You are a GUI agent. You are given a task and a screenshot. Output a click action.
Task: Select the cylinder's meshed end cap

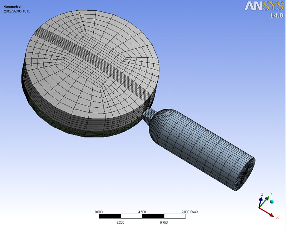(245, 175)
